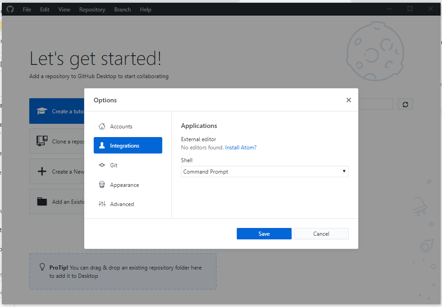The image size is (442, 307).
Task: Open the Shell selection dropdown
Action: [264, 171]
